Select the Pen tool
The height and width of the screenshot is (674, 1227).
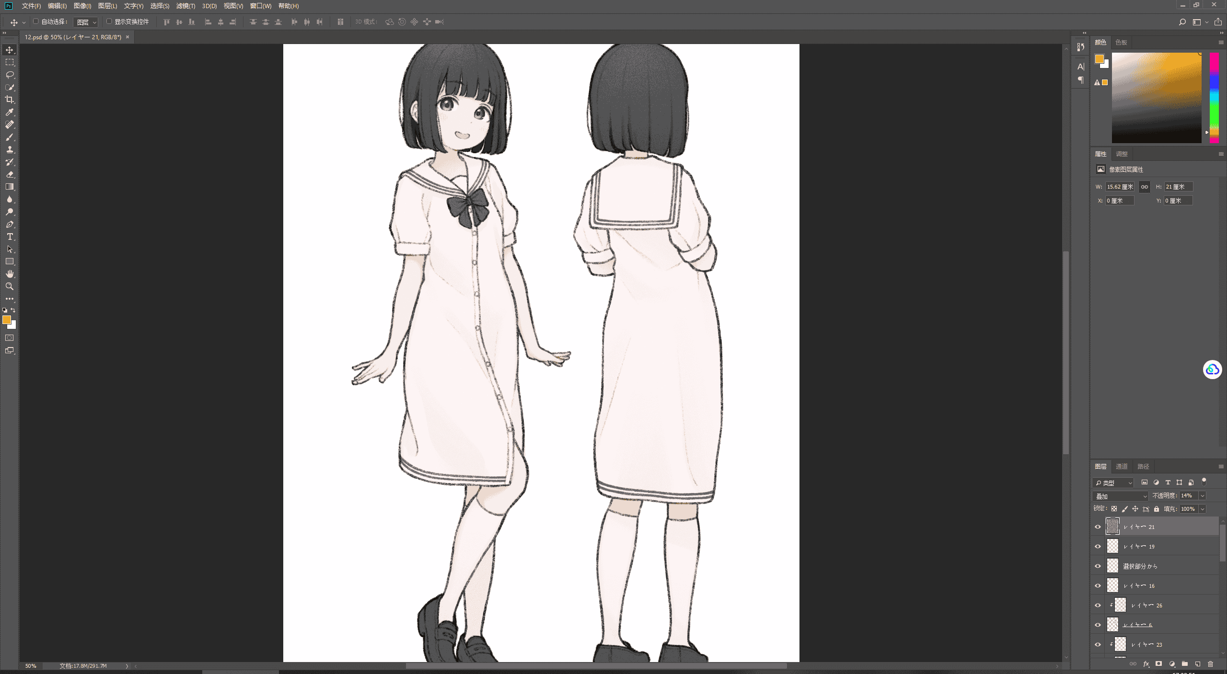10,225
